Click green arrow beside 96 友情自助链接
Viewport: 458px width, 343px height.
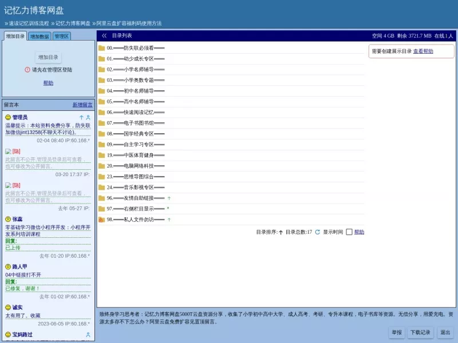coord(169,198)
